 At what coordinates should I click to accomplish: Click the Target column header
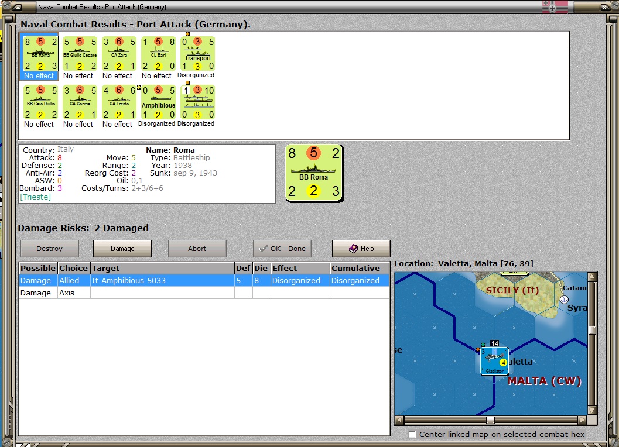[x=163, y=269]
